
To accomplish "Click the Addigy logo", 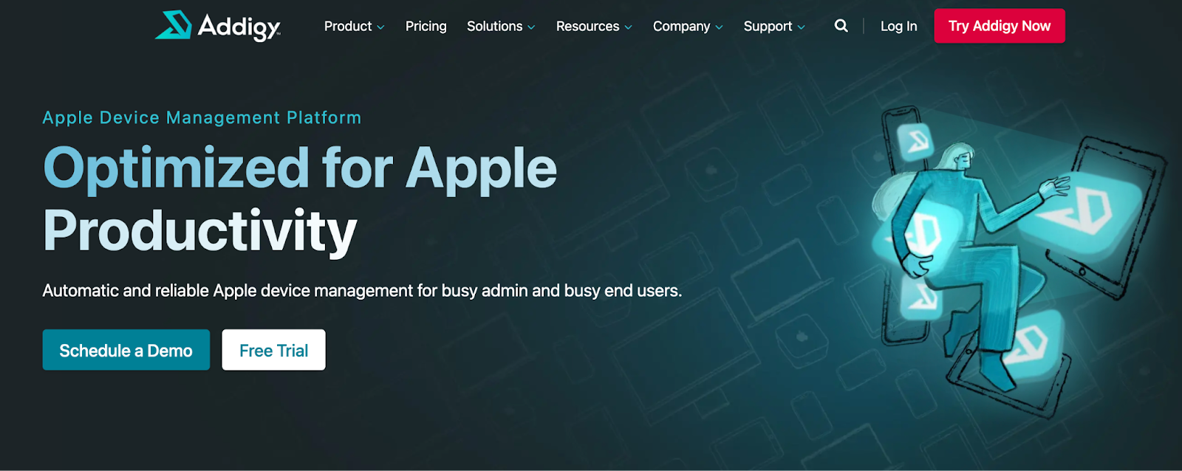I will 217,26.
